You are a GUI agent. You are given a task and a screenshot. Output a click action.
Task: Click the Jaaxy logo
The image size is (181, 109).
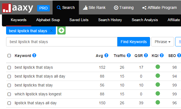point(18,8)
